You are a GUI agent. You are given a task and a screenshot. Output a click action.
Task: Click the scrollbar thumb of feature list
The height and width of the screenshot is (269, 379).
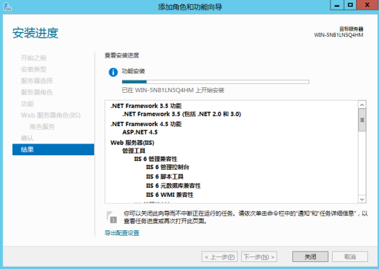pos(362,120)
